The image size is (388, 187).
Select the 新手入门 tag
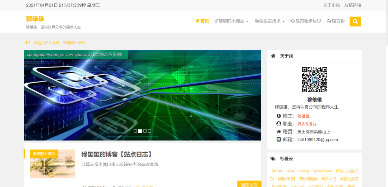[329, 179]
